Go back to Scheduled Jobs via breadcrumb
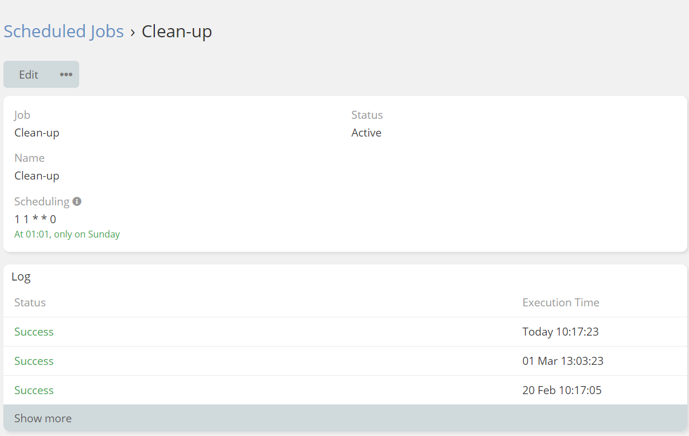The image size is (689, 436). coord(64,31)
